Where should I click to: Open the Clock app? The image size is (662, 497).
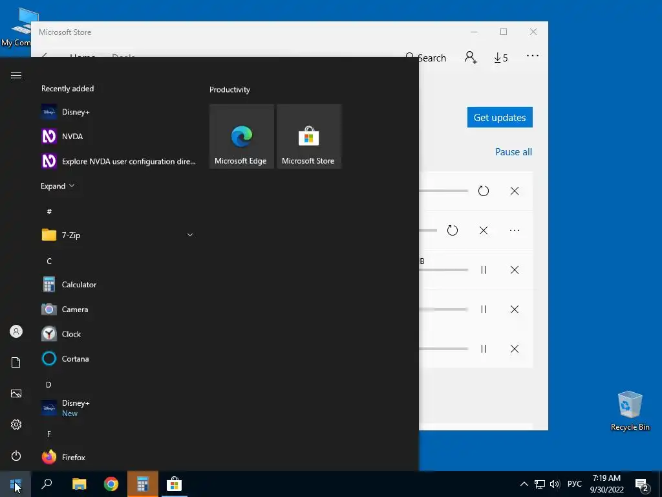click(x=118, y=334)
